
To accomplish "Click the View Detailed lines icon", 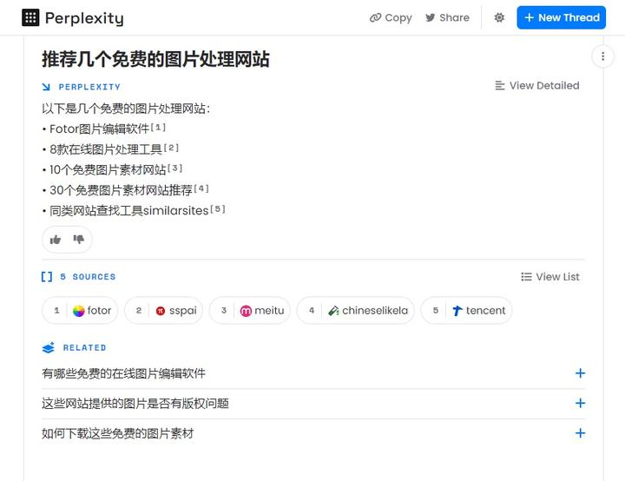I will [499, 85].
